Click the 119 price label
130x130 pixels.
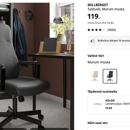coord(94,17)
